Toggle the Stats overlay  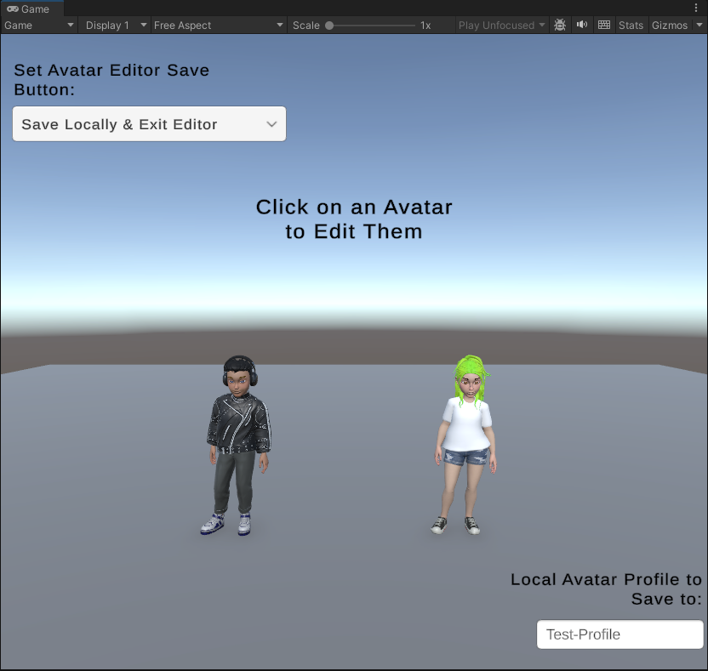pos(631,26)
